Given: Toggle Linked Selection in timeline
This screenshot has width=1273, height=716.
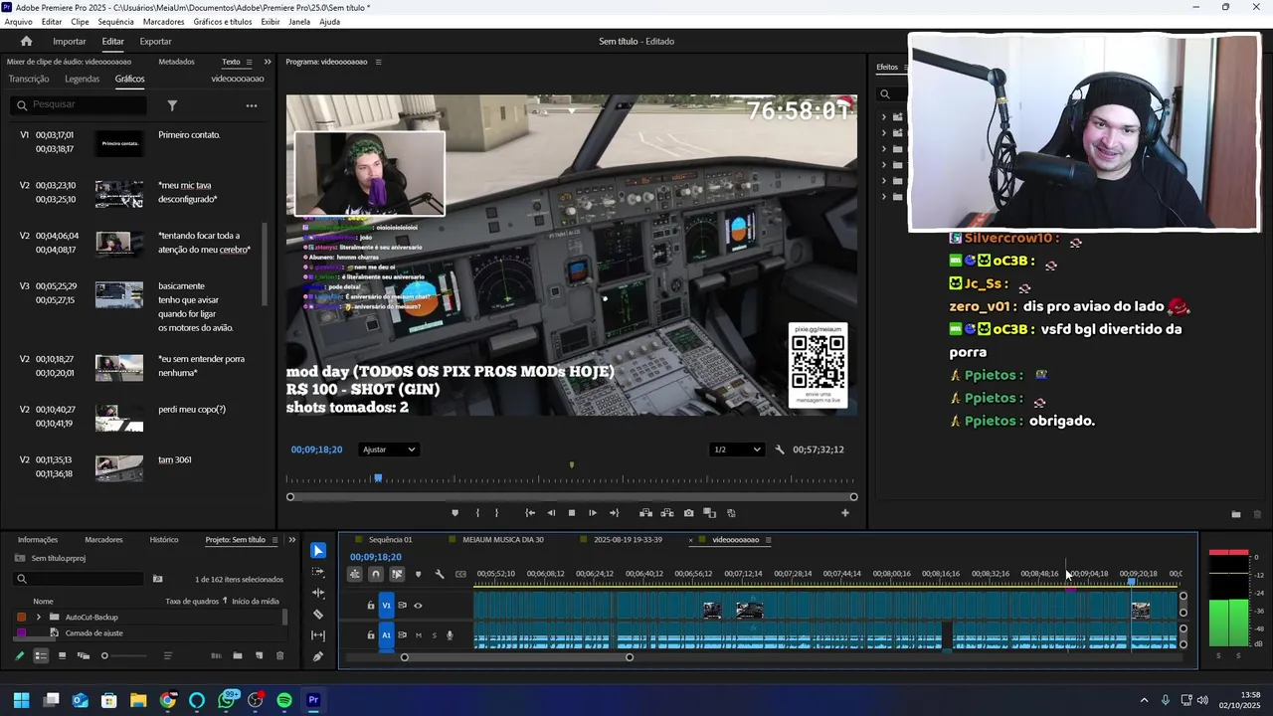Looking at the screenshot, I should tap(397, 574).
